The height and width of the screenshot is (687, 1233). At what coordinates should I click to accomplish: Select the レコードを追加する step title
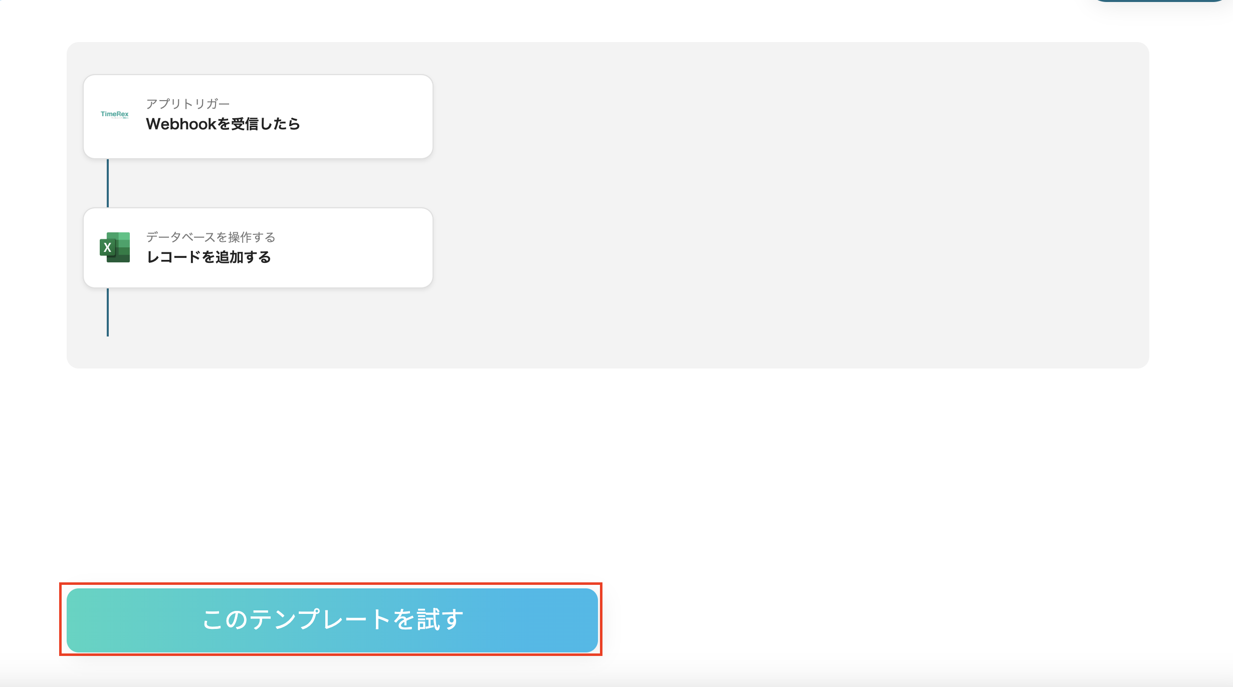[208, 257]
